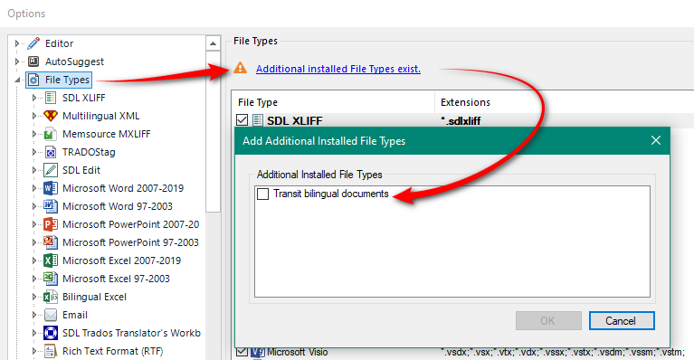The width and height of the screenshot is (694, 360).
Task: Select Bilingual Excel tree item
Action: (x=94, y=297)
